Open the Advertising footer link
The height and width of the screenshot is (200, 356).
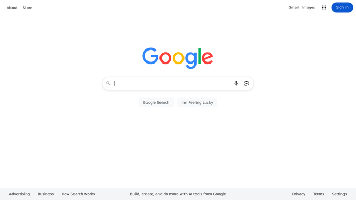coord(19,194)
